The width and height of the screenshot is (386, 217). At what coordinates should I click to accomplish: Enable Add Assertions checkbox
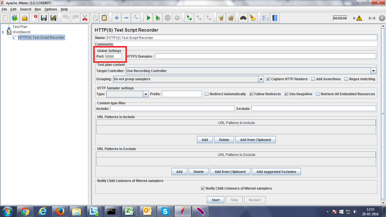click(x=313, y=79)
